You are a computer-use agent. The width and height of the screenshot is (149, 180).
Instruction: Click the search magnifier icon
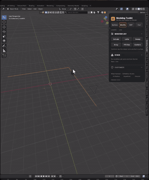pos(66,13)
